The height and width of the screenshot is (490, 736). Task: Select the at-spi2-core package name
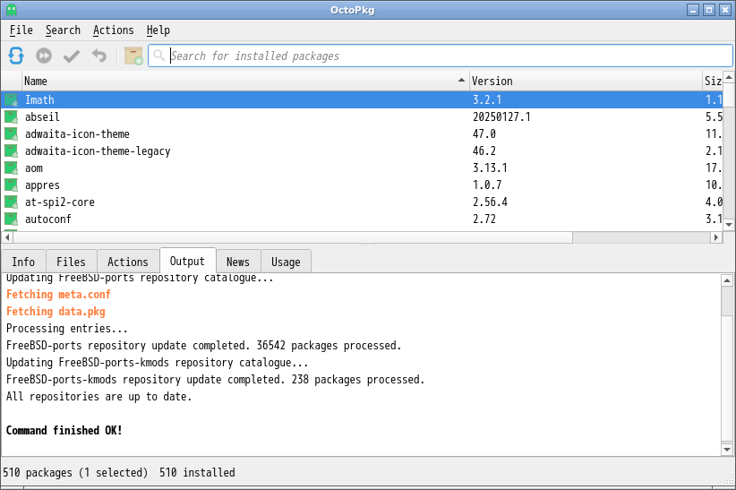pos(60,202)
